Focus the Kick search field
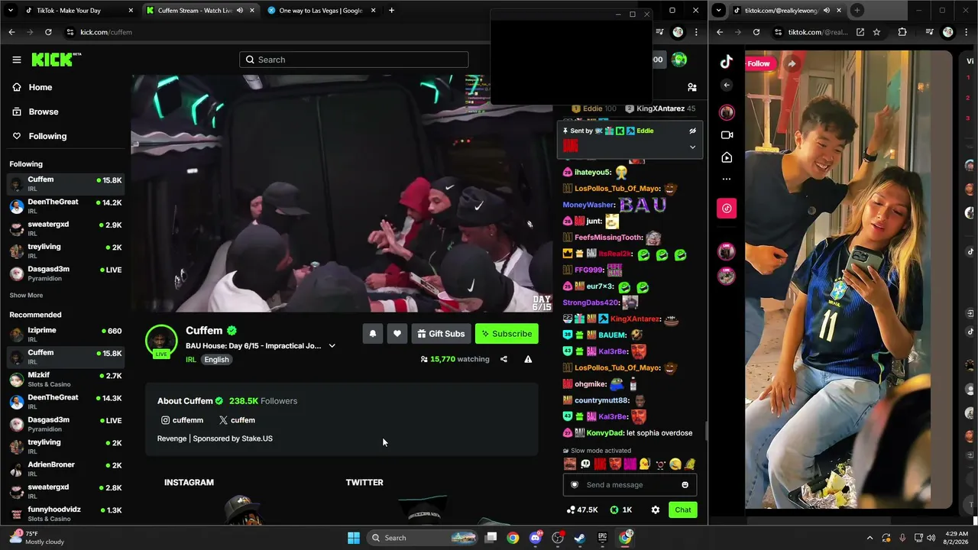This screenshot has width=978, height=550. click(x=354, y=60)
